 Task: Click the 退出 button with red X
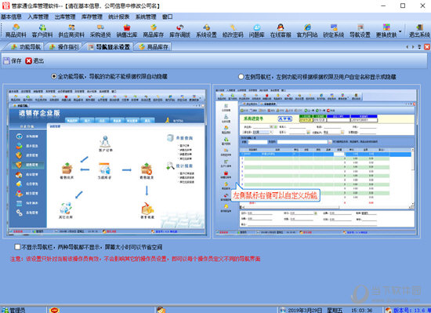(34, 60)
